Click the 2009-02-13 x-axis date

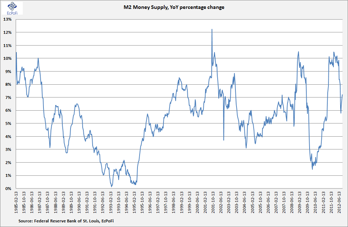coord(300,202)
